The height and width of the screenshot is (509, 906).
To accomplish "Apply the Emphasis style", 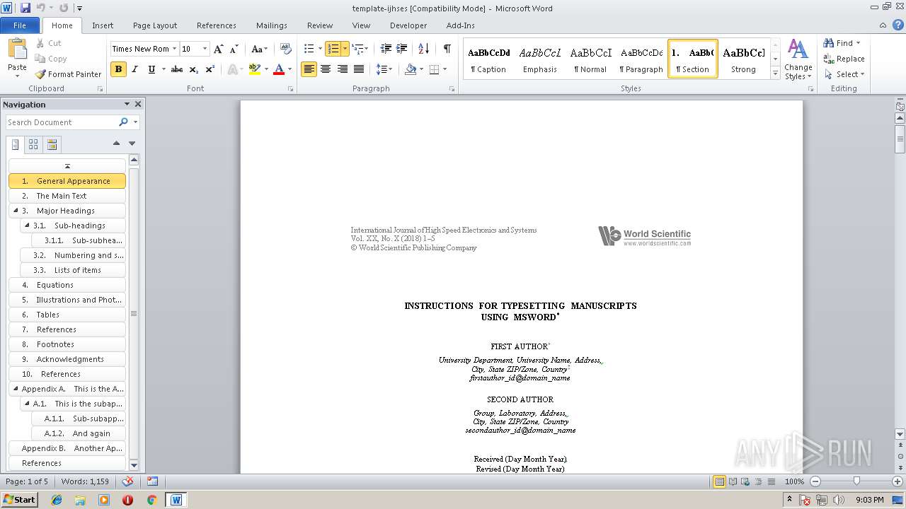I will click(x=540, y=59).
